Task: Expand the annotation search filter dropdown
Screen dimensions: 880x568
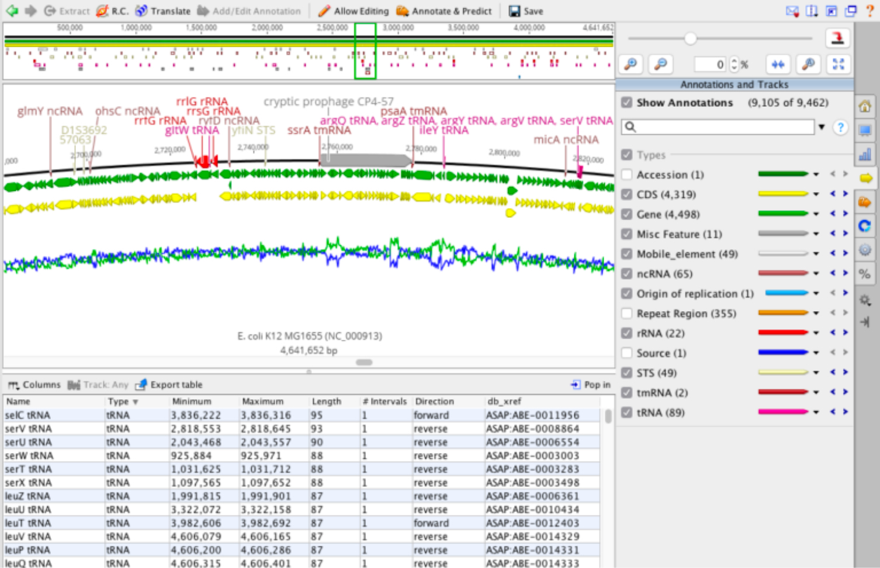Action: 822,127
